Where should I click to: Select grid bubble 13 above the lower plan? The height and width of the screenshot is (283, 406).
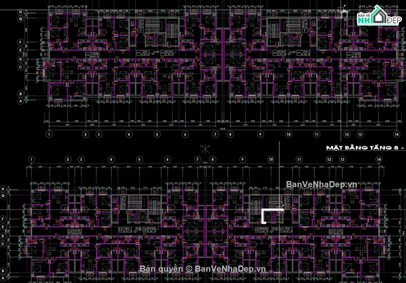click(342, 160)
